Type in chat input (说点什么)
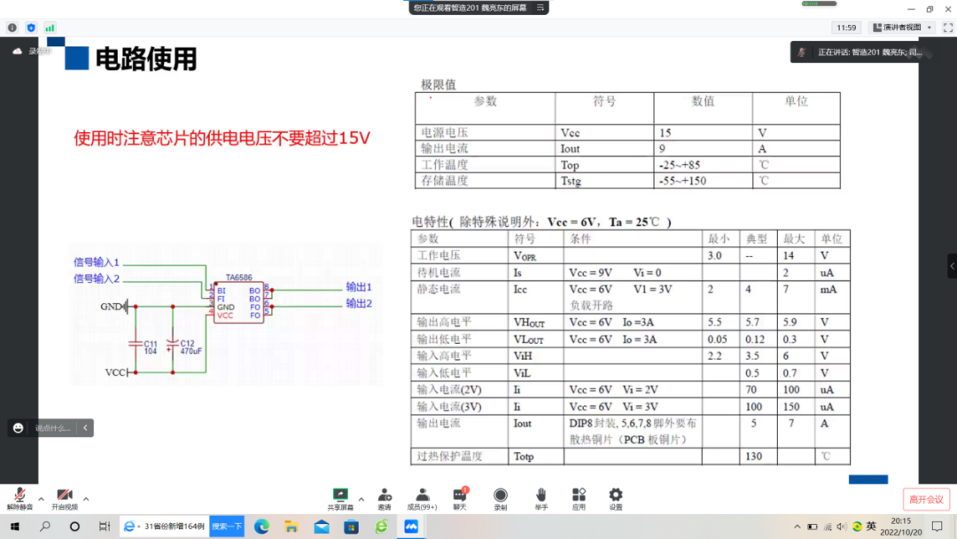The image size is (957, 539). pos(52,428)
